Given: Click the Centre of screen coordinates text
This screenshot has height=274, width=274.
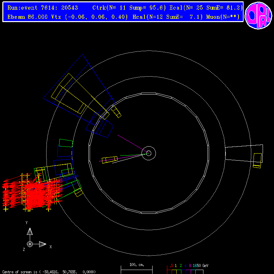Looking at the screenshot, I should point(49,272).
